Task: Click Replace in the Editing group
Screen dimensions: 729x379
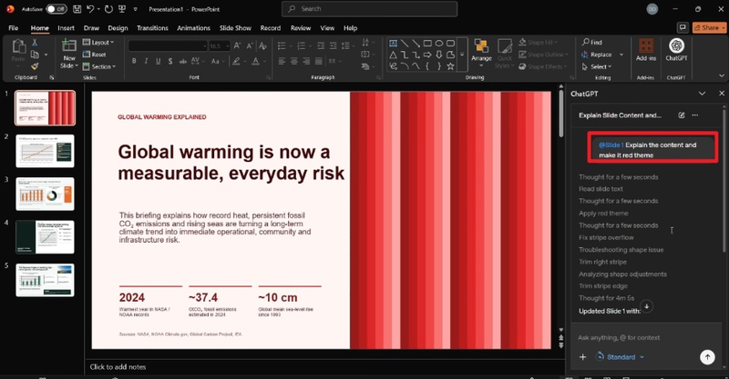Action: click(602, 55)
